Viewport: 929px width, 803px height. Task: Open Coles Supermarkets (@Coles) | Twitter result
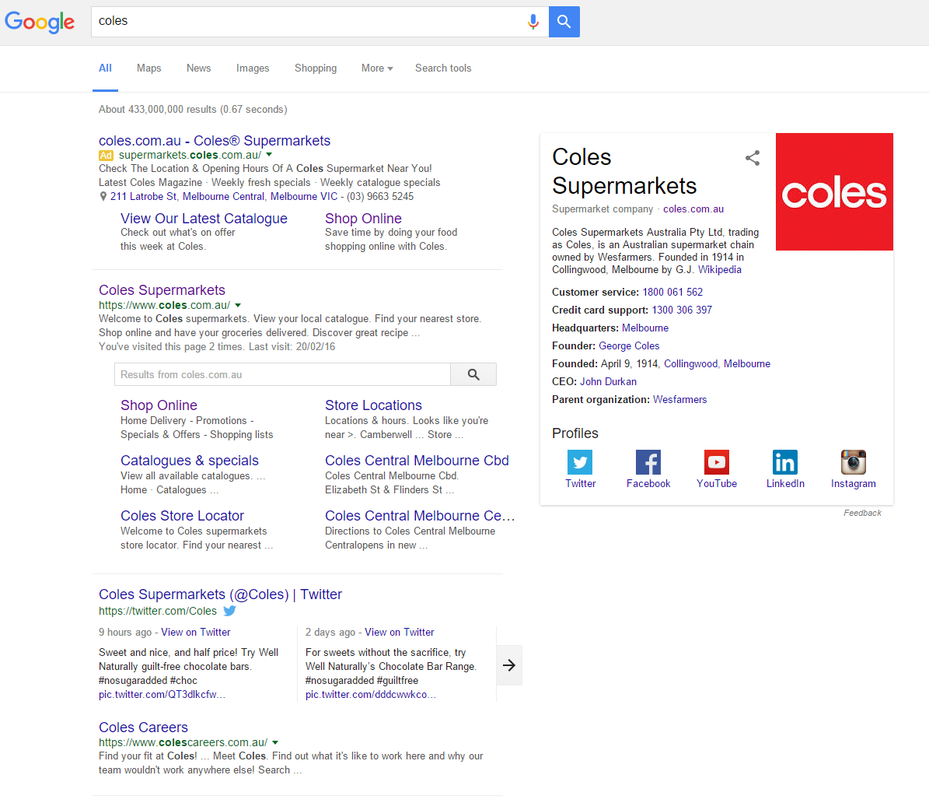pyautogui.click(x=221, y=594)
